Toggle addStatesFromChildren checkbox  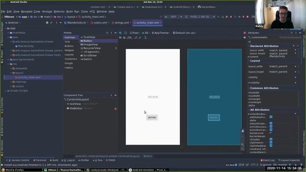click(x=271, y=117)
